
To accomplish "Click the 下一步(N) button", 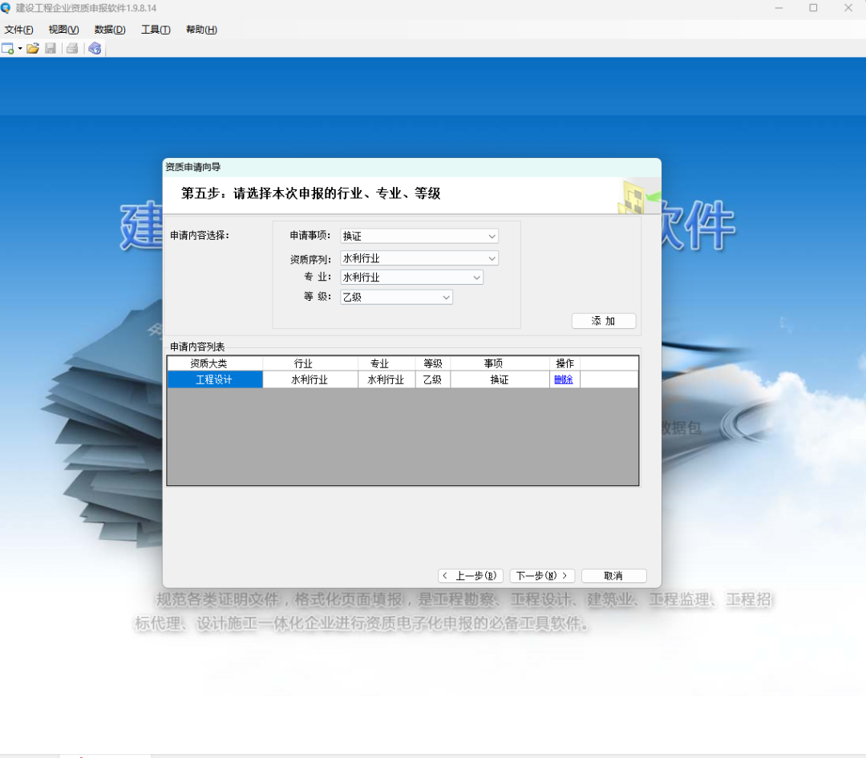I will (x=542, y=576).
